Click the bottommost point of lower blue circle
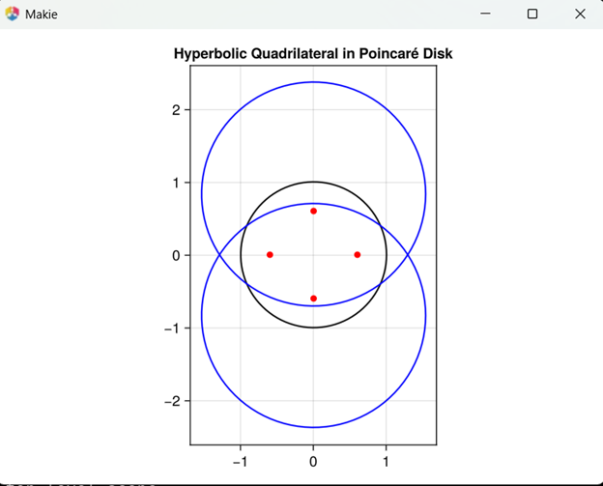603x486 pixels. pyautogui.click(x=313, y=427)
